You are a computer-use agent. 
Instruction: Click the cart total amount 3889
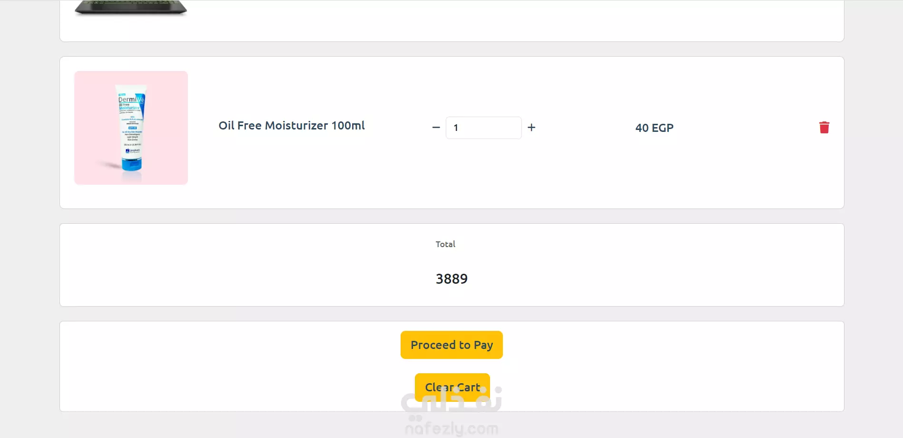pyautogui.click(x=451, y=279)
